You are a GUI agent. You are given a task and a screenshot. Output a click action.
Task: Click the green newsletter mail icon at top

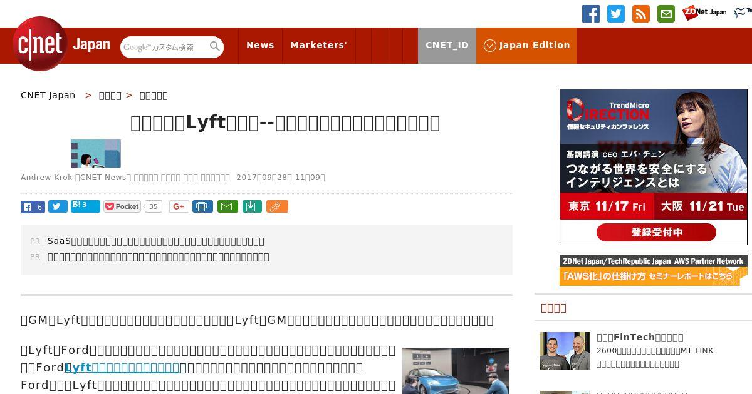coord(666,14)
